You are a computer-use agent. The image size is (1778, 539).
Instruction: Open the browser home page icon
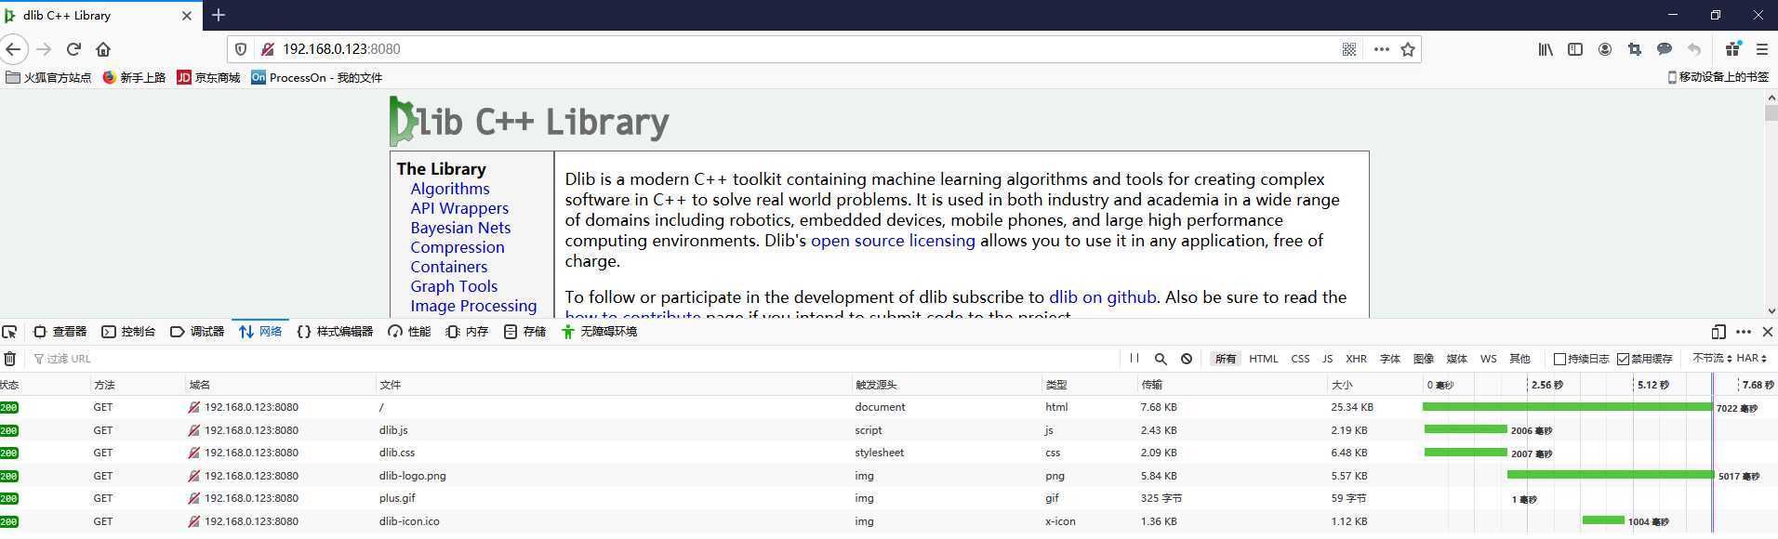pyautogui.click(x=103, y=49)
